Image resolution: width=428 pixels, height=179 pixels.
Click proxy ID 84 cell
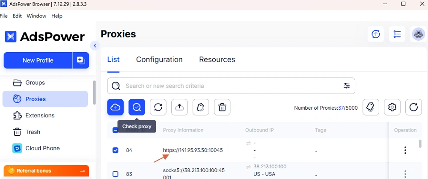129,150
